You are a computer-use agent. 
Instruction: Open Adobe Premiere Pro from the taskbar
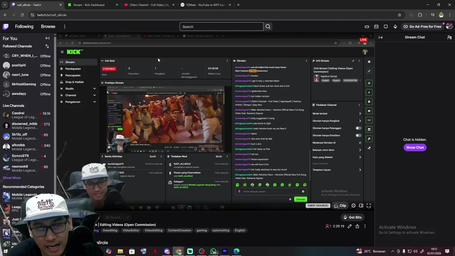point(225,251)
